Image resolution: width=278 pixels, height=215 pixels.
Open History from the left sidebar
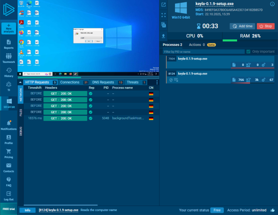coord(9,72)
